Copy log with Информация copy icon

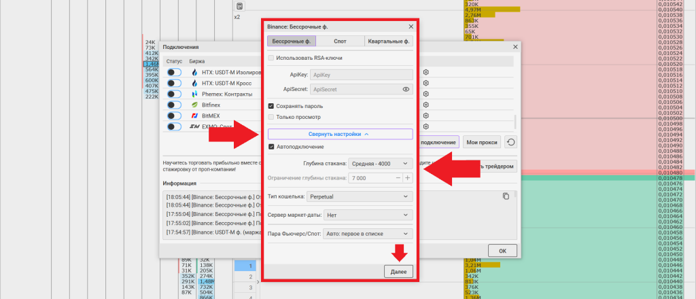pos(506,196)
